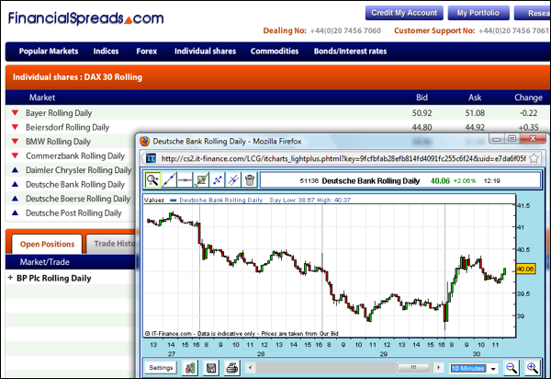Open Bayer Rolling Daily market link
Image resolution: width=551 pixels, height=379 pixels.
59,113
